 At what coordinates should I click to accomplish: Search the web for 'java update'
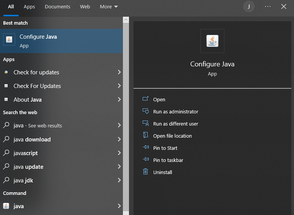61,166
